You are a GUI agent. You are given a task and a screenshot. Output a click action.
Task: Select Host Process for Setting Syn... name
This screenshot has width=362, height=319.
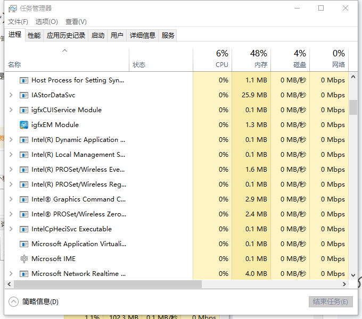(x=78, y=80)
